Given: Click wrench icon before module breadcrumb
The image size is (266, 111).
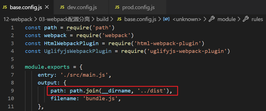Looking at the screenshot, I should pyautogui.click(x=212, y=19).
